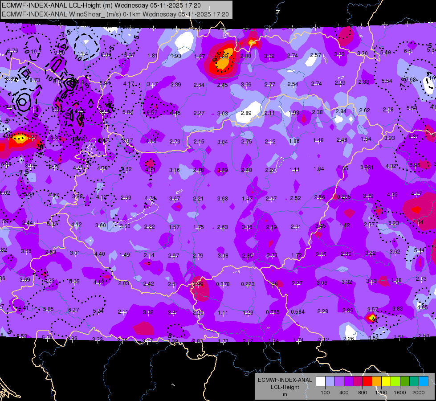Viewport: 436px width, 401px height.
Task: Click the grid value 1.47
Action: pyautogui.click(x=247, y=199)
